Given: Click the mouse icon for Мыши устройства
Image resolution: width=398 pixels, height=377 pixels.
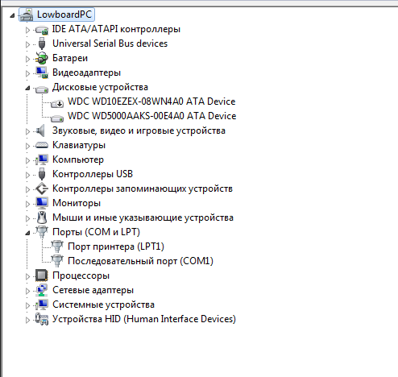Looking at the screenshot, I should pos(42,217).
